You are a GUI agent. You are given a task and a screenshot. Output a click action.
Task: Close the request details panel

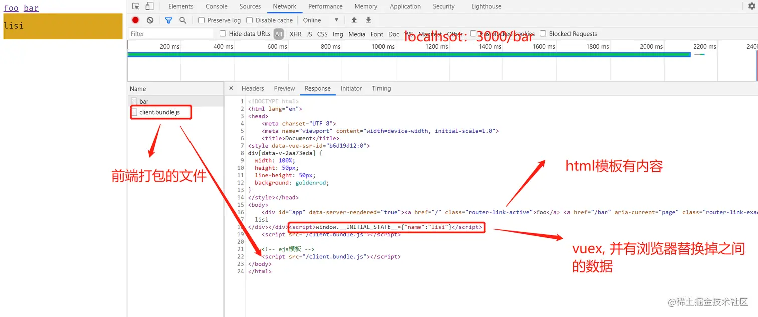(231, 88)
